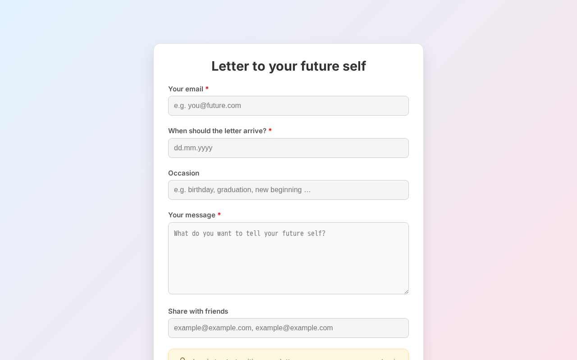Screen dimensions: 577x360
Task: Grab the message textarea resize handle
Action: point(406,292)
